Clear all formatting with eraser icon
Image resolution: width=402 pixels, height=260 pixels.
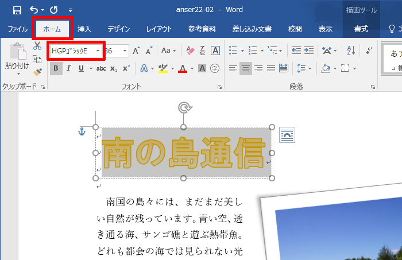tap(190, 51)
